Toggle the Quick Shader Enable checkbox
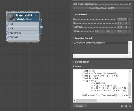The image size is (134, 111). pos(74,66)
